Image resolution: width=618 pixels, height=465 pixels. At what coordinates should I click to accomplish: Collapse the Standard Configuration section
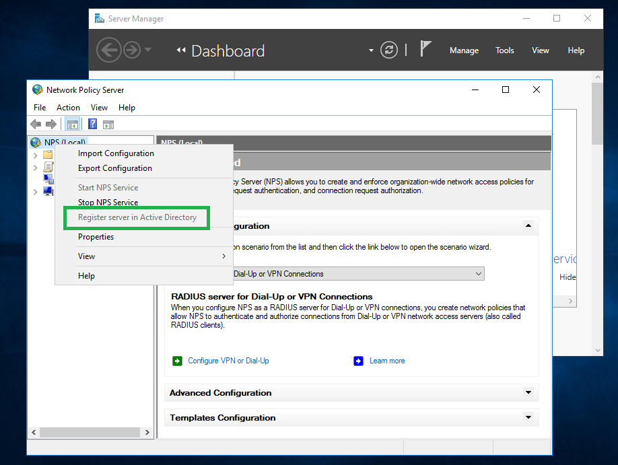(x=528, y=226)
